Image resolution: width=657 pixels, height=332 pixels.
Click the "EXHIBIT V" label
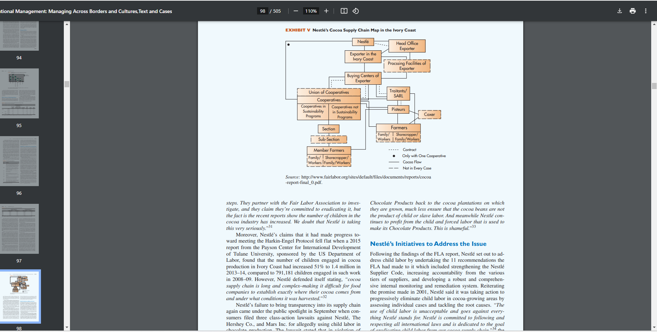coord(298,30)
